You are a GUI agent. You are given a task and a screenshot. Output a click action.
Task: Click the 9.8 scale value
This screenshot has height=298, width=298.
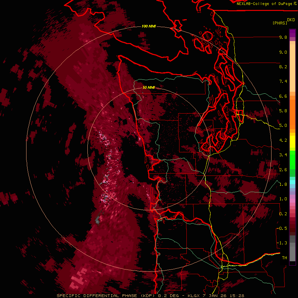pyautogui.click(x=283, y=37)
